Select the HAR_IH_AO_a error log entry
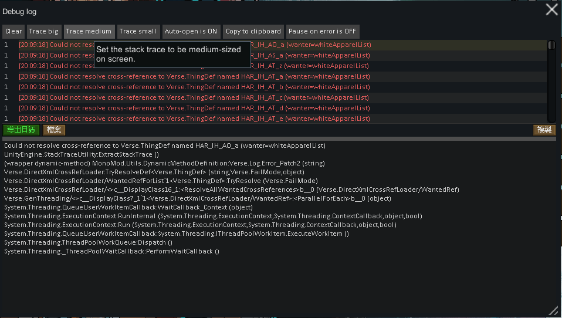This screenshot has height=318, width=562. [311, 45]
